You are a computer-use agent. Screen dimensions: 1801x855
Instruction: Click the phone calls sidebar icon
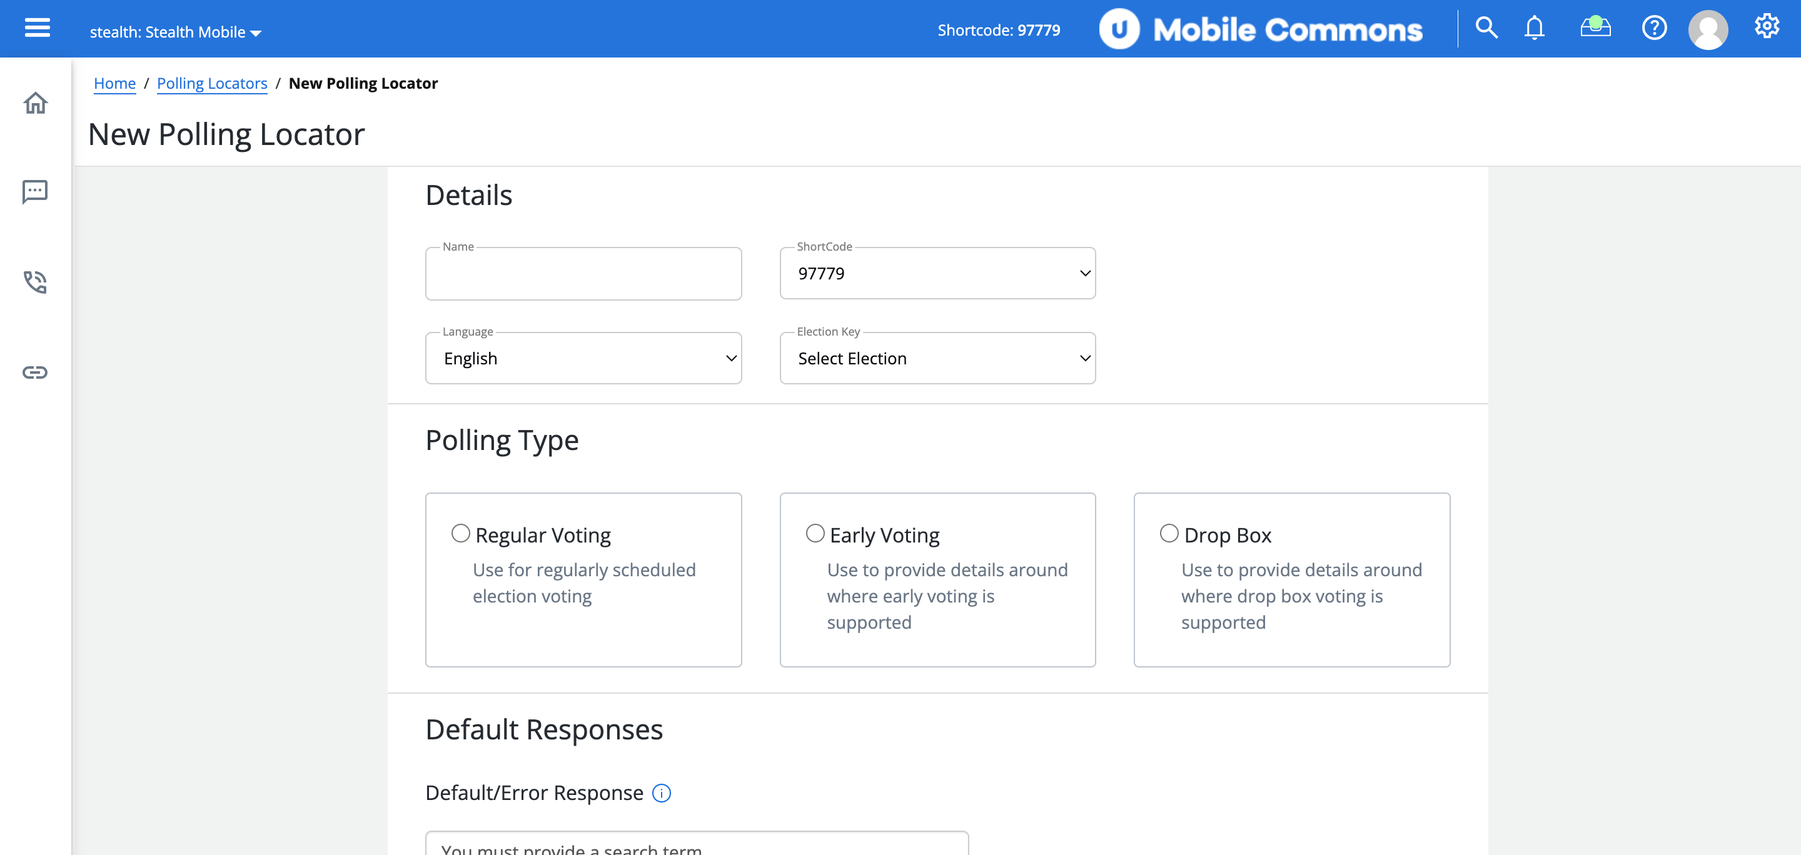pyautogui.click(x=35, y=282)
